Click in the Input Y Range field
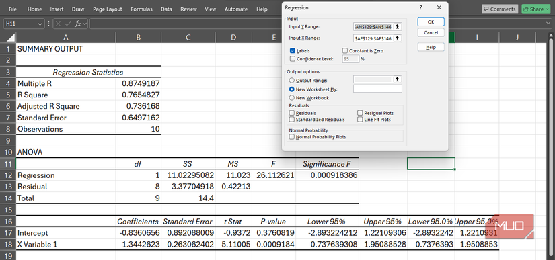 click(373, 26)
